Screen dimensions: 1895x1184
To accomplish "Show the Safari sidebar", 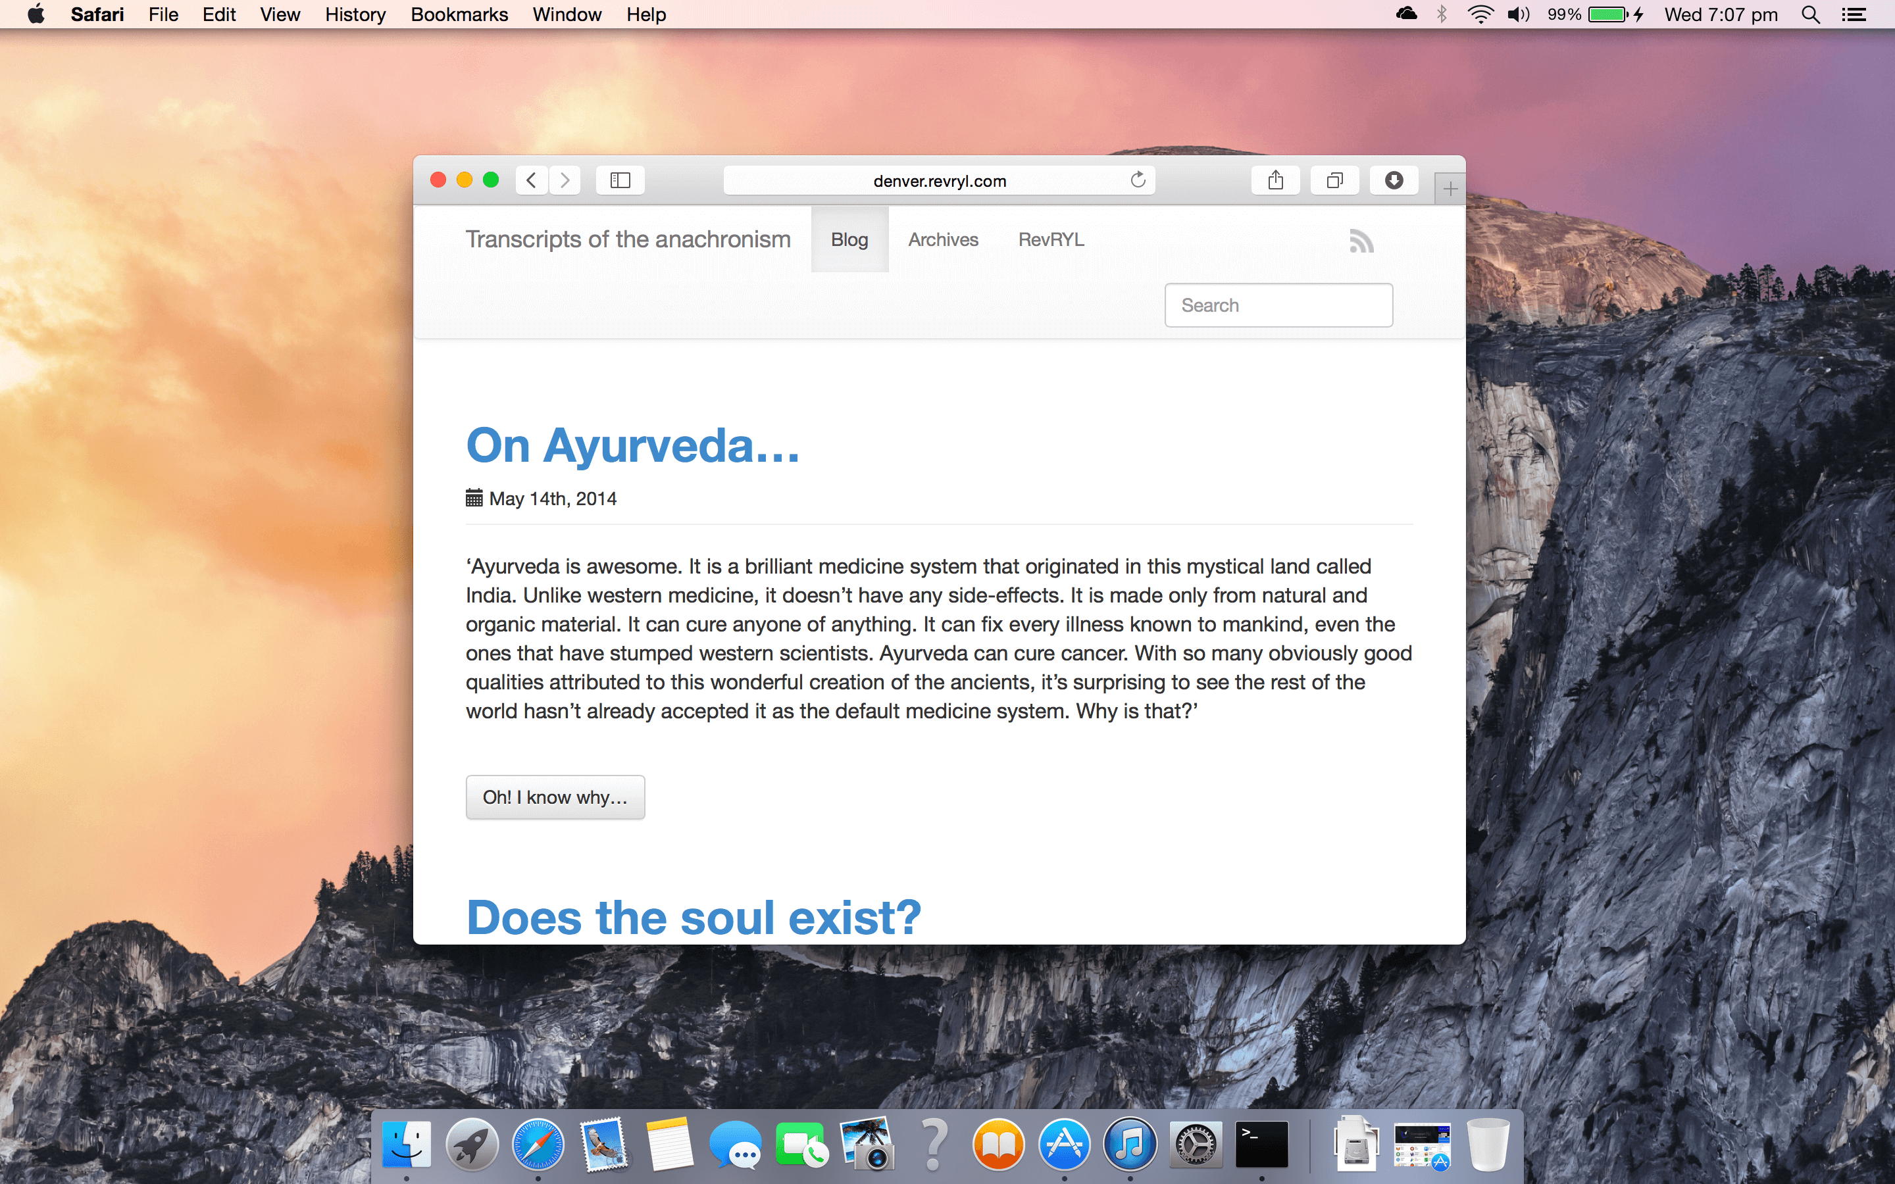I will pyautogui.click(x=620, y=181).
